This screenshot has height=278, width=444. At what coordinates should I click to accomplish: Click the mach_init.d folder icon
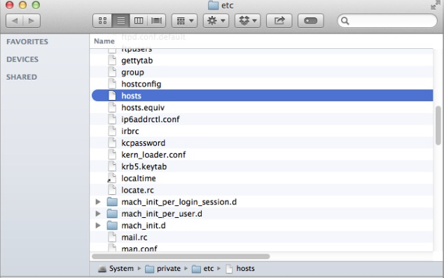click(112, 226)
